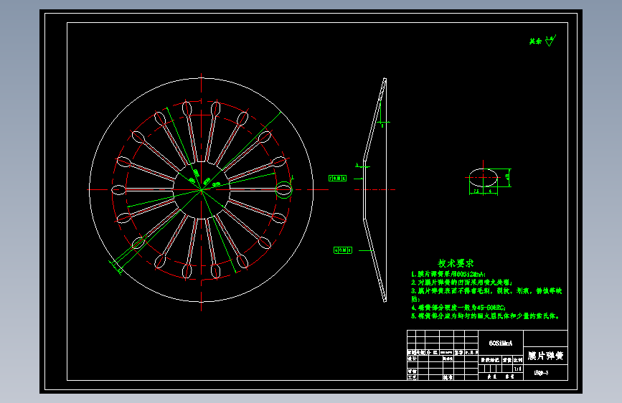Click the 比例 label cell in title block
Screen dimensions: 622x403
coord(518,360)
